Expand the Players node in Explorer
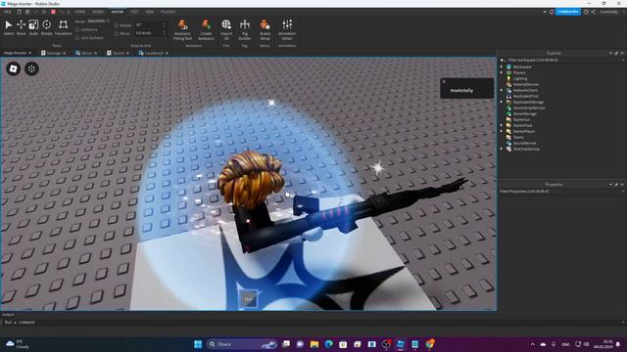 tap(502, 72)
